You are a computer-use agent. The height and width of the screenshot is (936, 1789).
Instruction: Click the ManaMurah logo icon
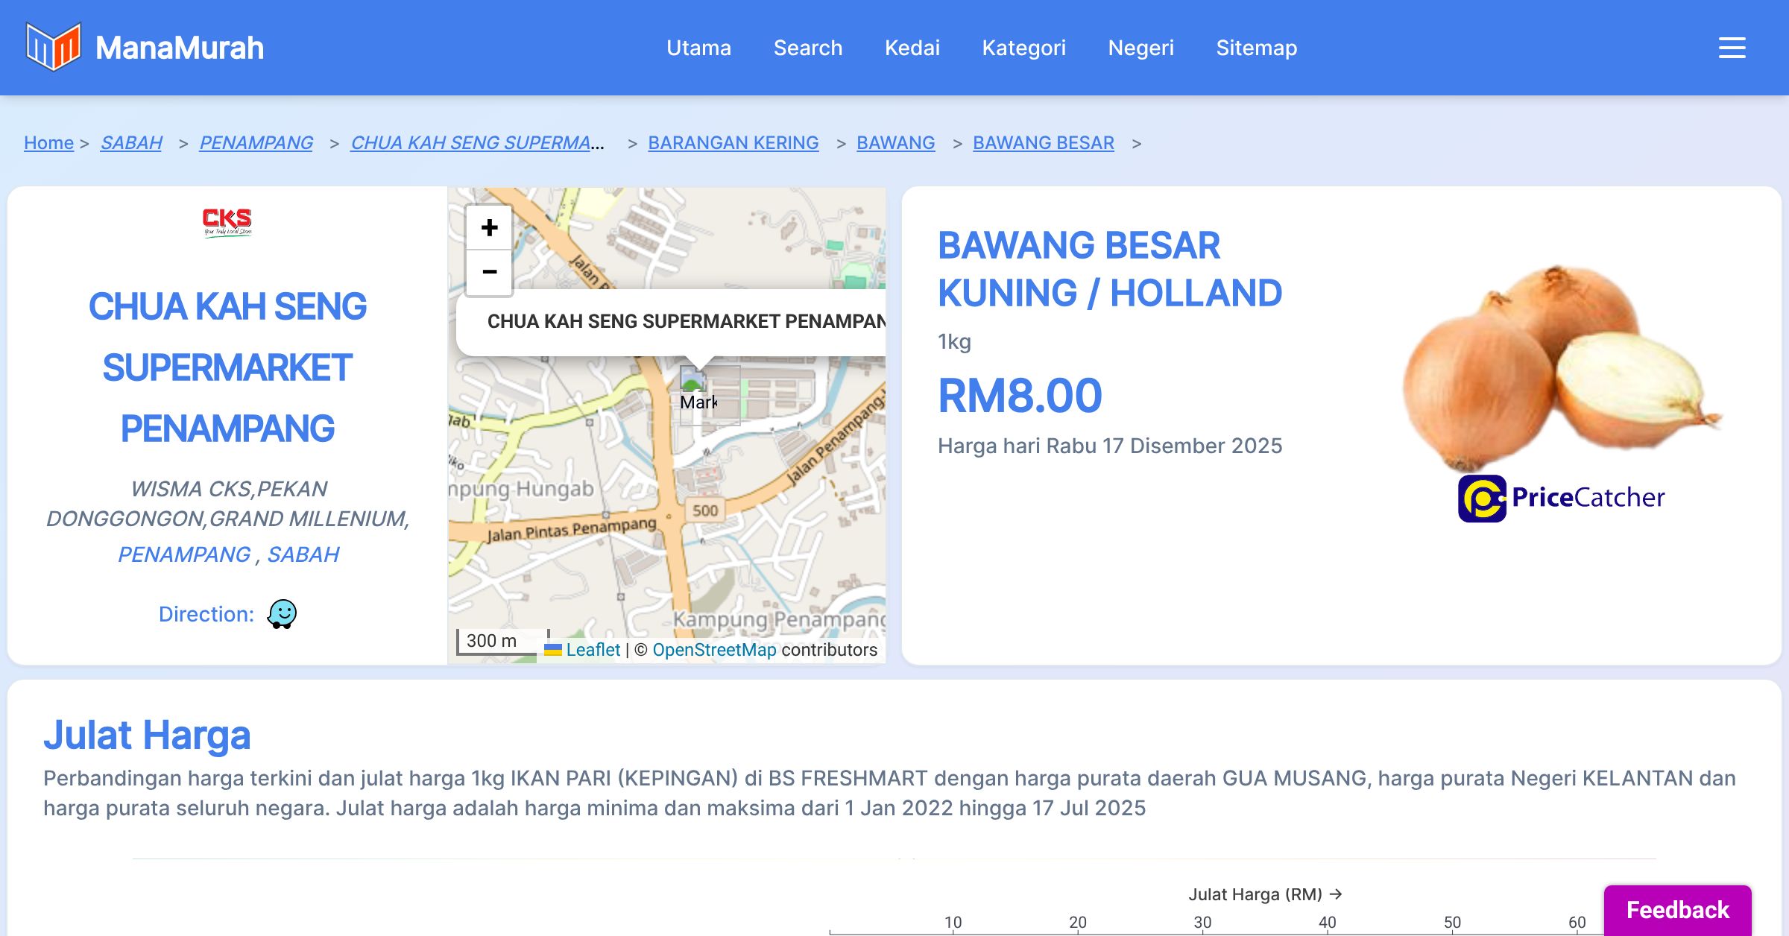click(53, 47)
